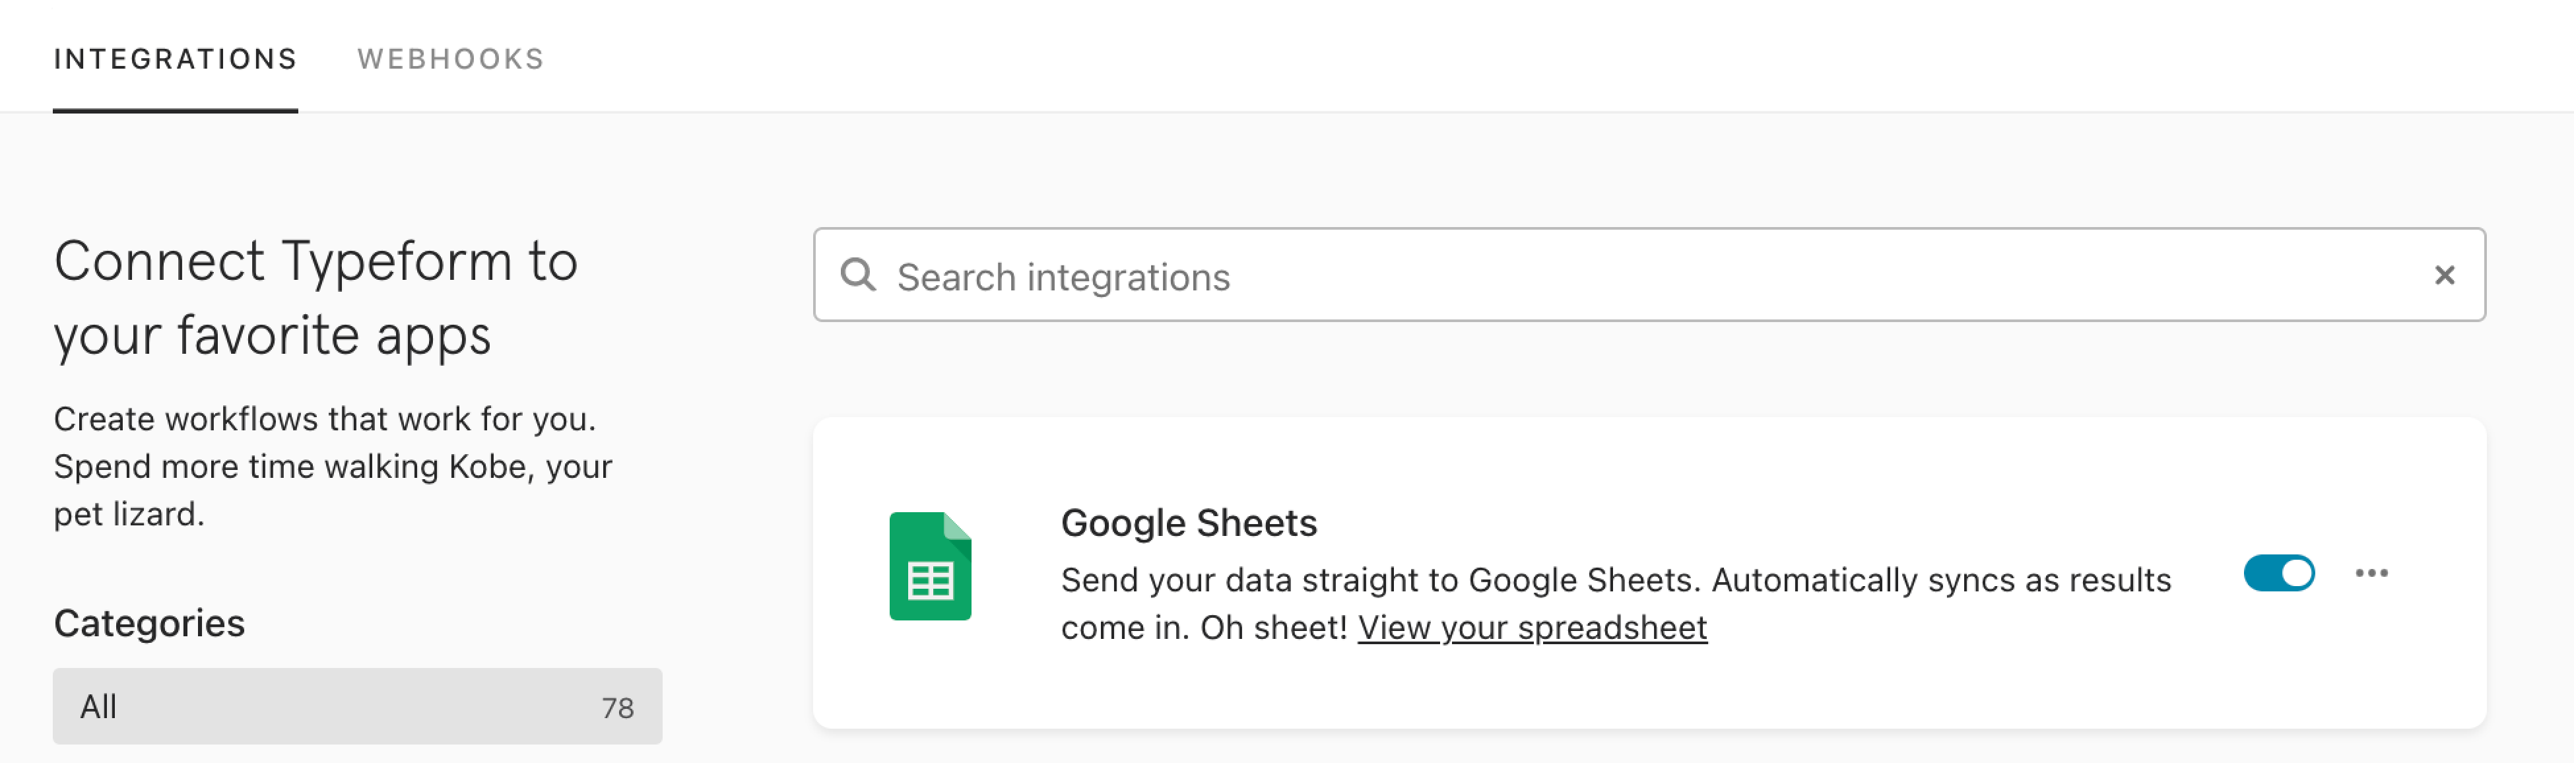Click the Categories heading
This screenshot has height=763, width=2574.
point(149,623)
